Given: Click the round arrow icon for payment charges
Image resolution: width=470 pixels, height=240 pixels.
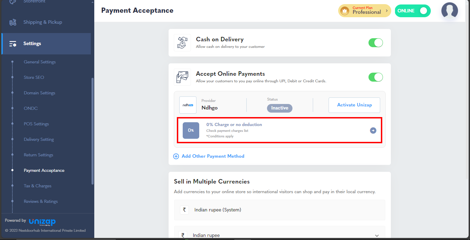Looking at the screenshot, I should tap(373, 131).
